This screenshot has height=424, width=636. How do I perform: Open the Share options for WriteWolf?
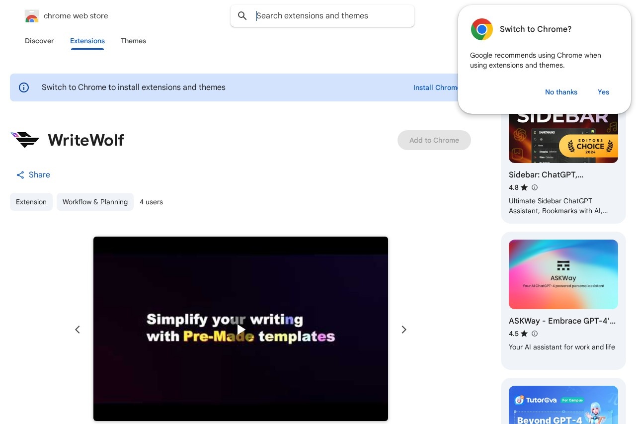point(33,175)
